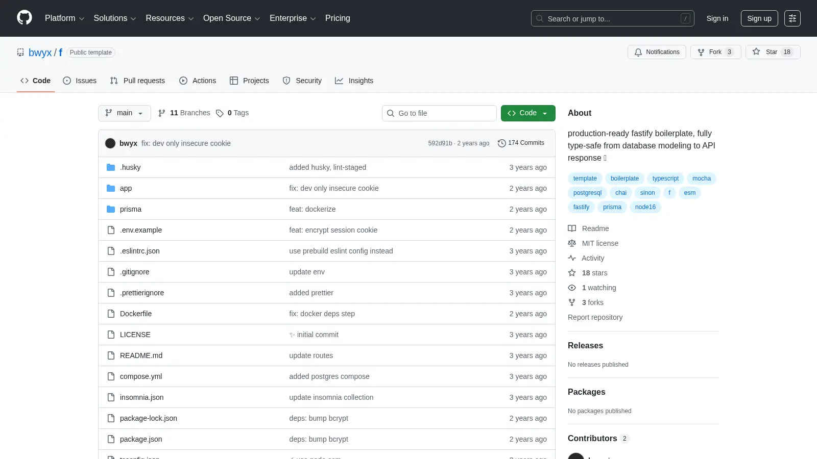Select the Code tab
The height and width of the screenshot is (459, 817).
click(x=36, y=81)
